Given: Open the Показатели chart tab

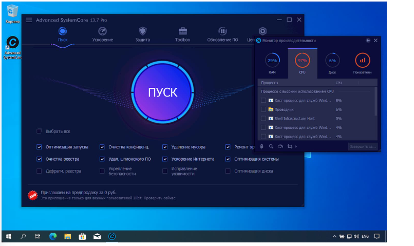Looking at the screenshot, I should tap(362, 64).
